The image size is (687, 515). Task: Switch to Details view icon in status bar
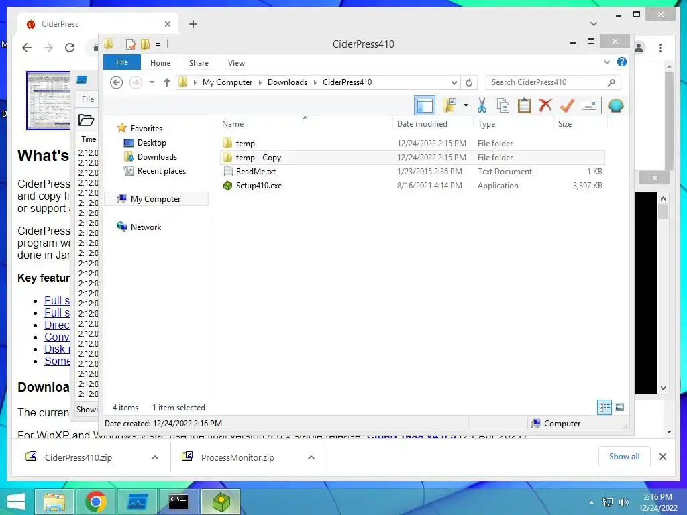tap(604, 407)
